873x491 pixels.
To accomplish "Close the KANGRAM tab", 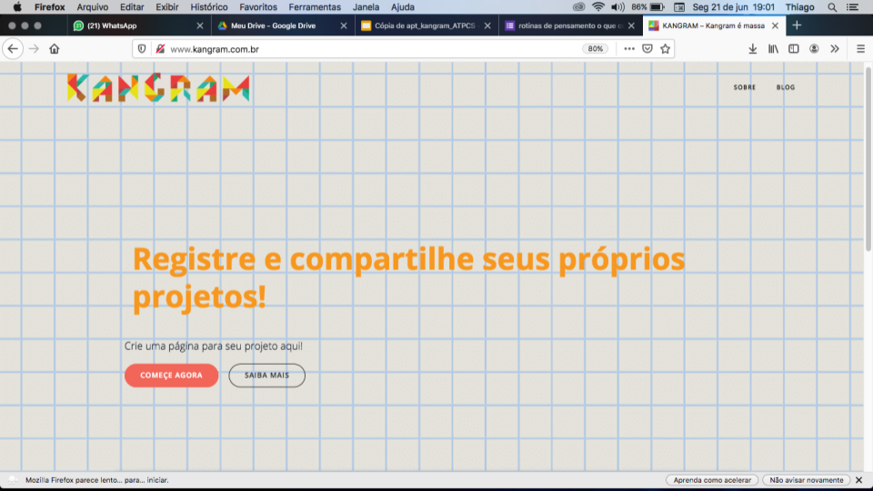I will point(775,25).
